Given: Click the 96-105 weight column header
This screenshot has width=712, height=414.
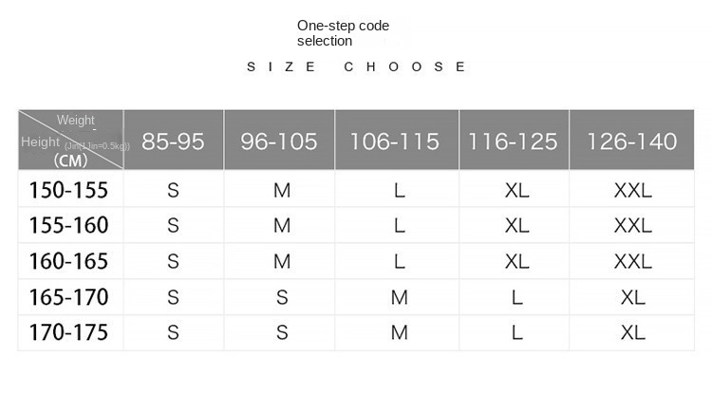Looking at the screenshot, I should point(278,141).
